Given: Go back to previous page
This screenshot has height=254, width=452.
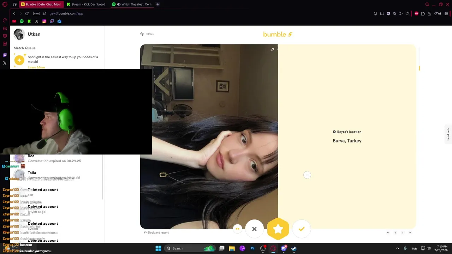Looking at the screenshot, I should [14, 13].
